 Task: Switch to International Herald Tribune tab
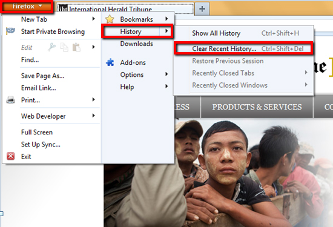pos(125,9)
